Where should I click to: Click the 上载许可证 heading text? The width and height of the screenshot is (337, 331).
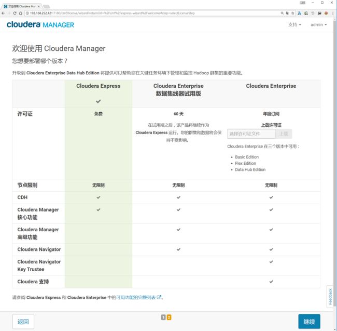pyautogui.click(x=271, y=125)
